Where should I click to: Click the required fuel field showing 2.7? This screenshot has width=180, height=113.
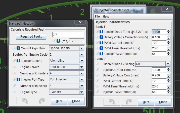68,35
